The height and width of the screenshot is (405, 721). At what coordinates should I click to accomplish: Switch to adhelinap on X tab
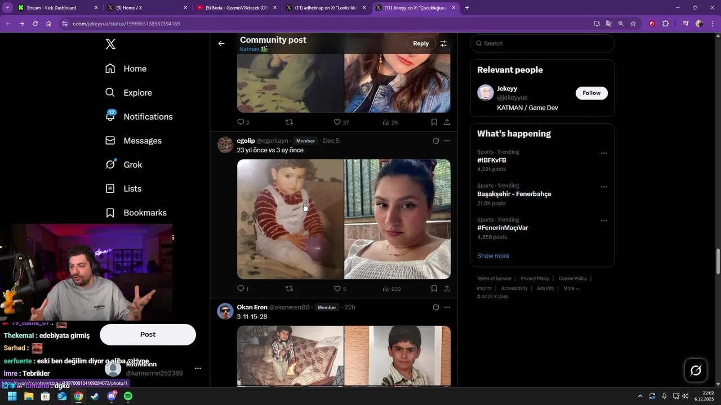[x=326, y=8]
